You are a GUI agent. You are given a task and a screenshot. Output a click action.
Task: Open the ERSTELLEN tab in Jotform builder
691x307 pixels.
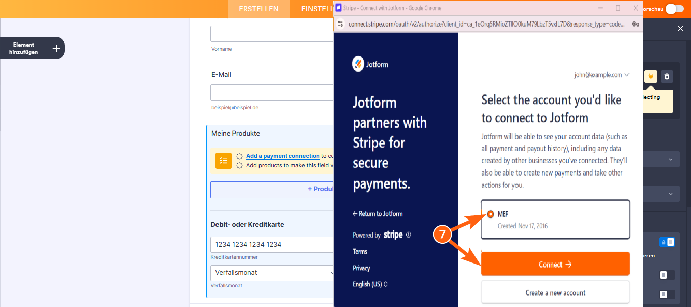pyautogui.click(x=258, y=9)
